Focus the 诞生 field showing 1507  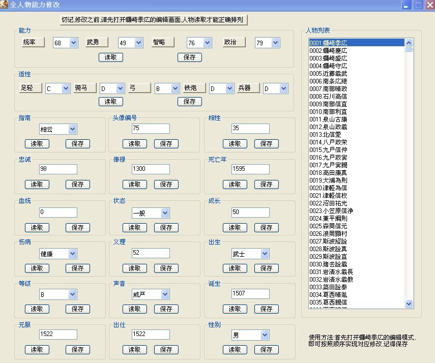tap(250, 293)
